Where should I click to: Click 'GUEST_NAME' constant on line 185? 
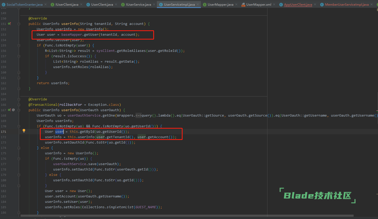click(146, 207)
